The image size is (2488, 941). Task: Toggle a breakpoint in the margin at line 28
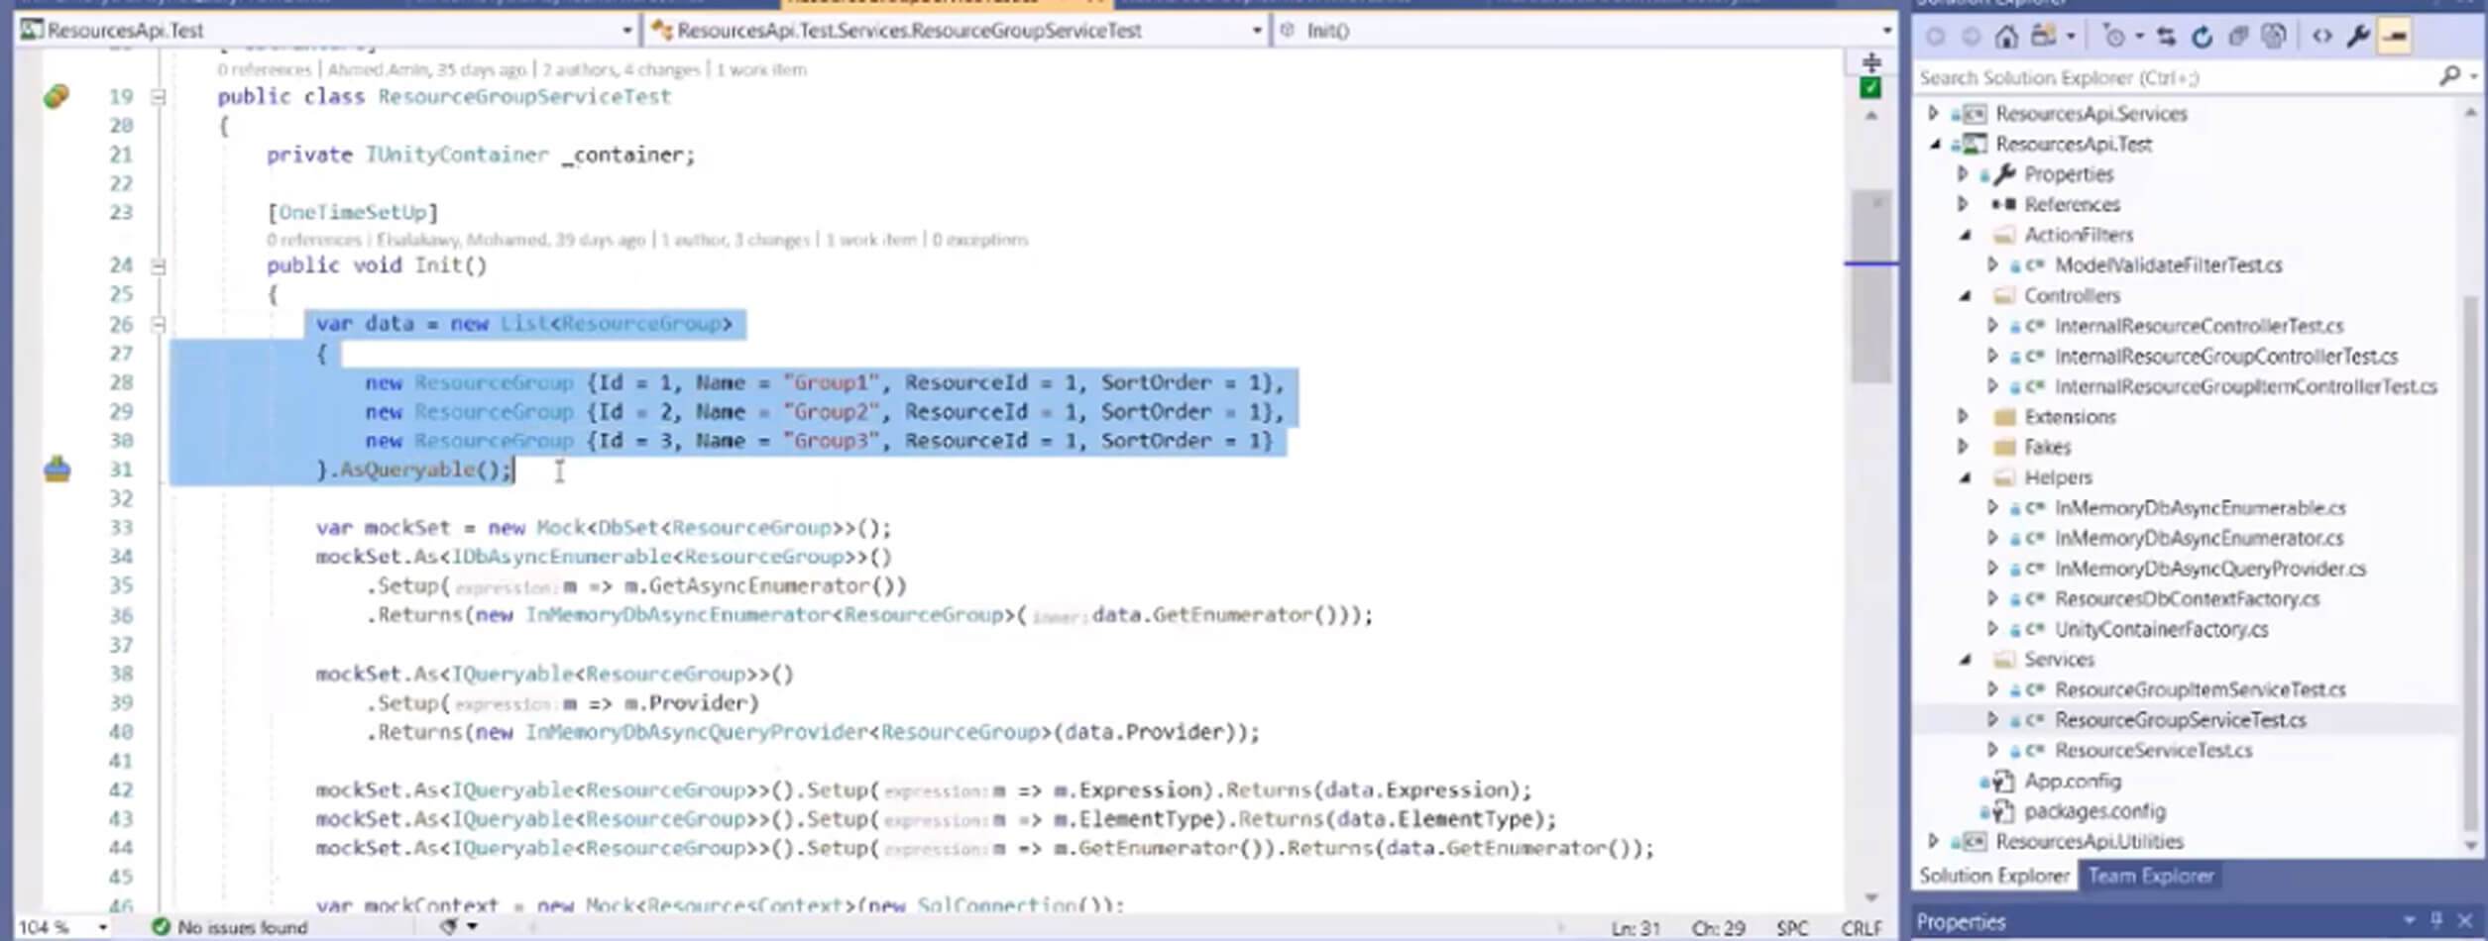pos(57,382)
